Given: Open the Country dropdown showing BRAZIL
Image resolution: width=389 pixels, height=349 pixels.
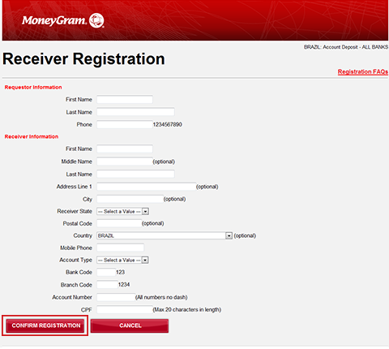Looking at the screenshot, I should point(165,235).
